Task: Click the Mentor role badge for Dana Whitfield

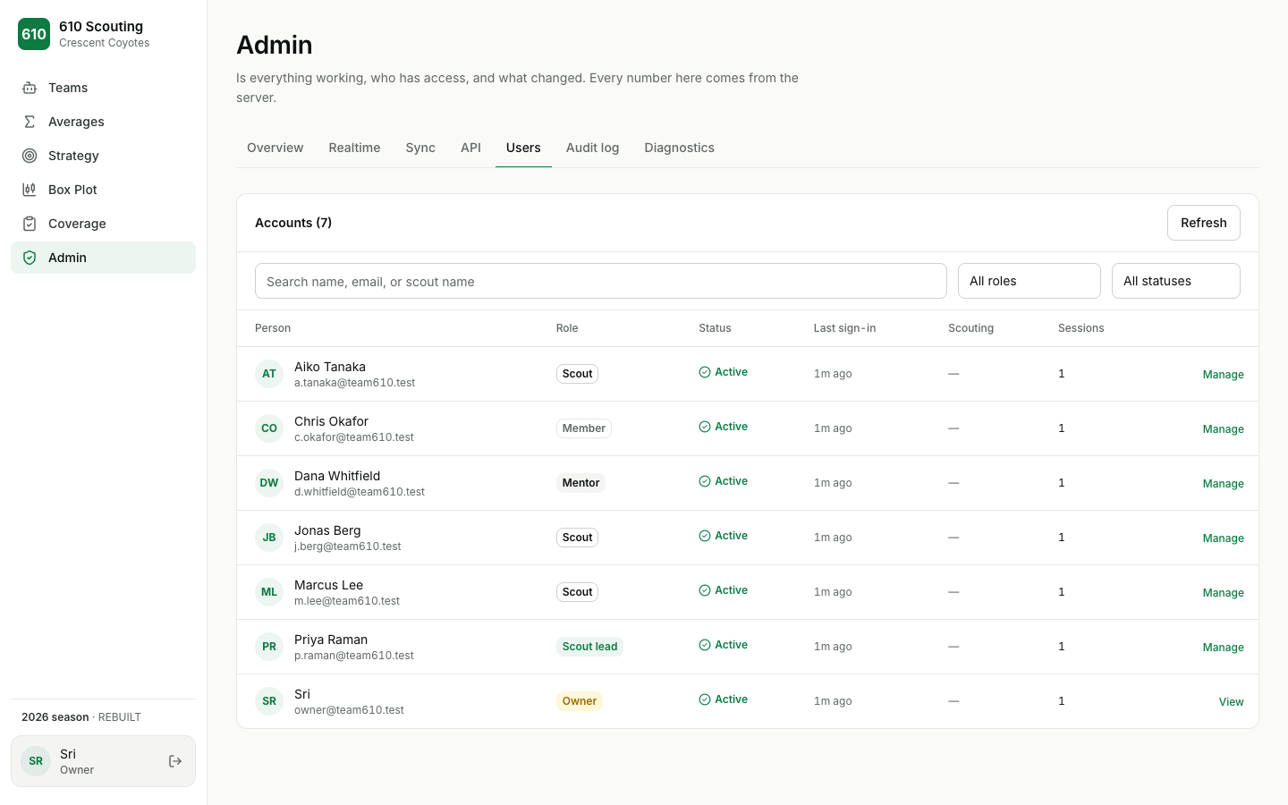Action: pos(580,483)
